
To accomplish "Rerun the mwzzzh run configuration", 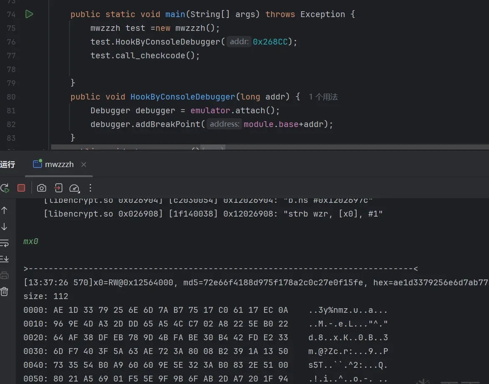I will tap(5, 188).
